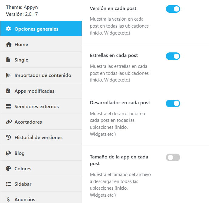Click the gear icon beside Opciones generales

pyautogui.click(x=9, y=29)
